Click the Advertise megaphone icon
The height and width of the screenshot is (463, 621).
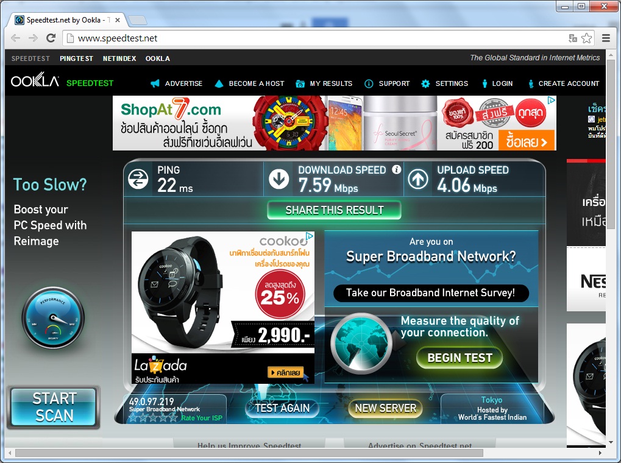[155, 83]
